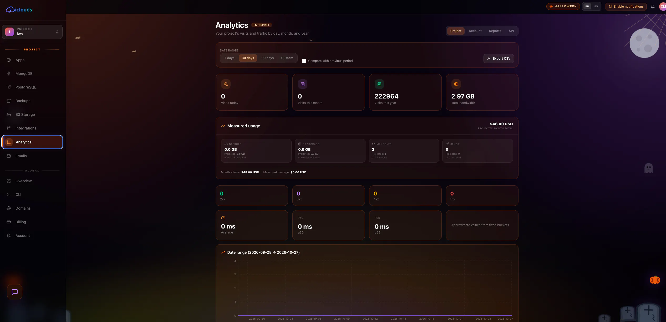
Task: Switch language to EN
Action: [x=587, y=7]
